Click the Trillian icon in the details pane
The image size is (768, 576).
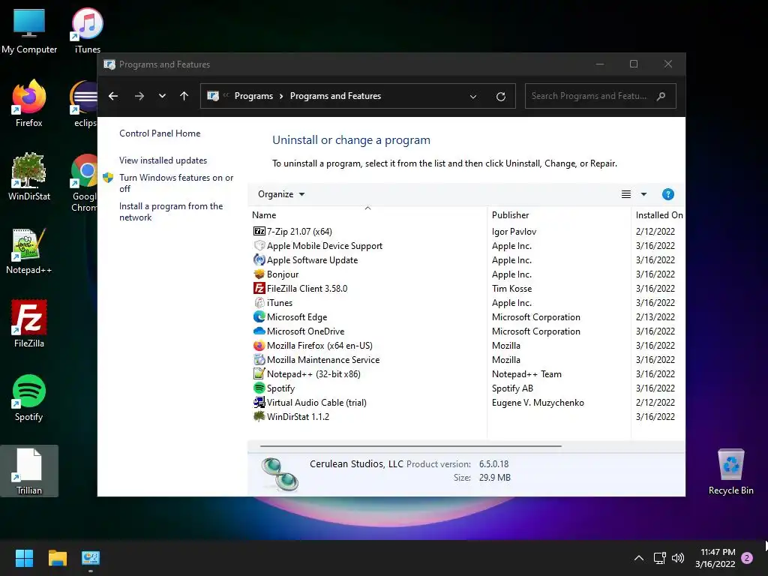[280, 474]
